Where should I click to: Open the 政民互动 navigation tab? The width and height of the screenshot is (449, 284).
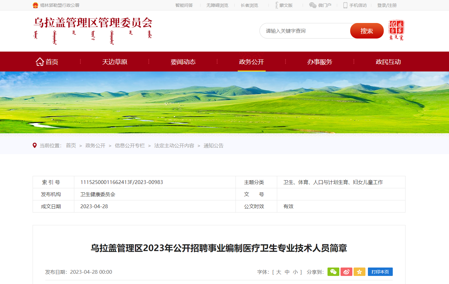pyautogui.click(x=388, y=62)
